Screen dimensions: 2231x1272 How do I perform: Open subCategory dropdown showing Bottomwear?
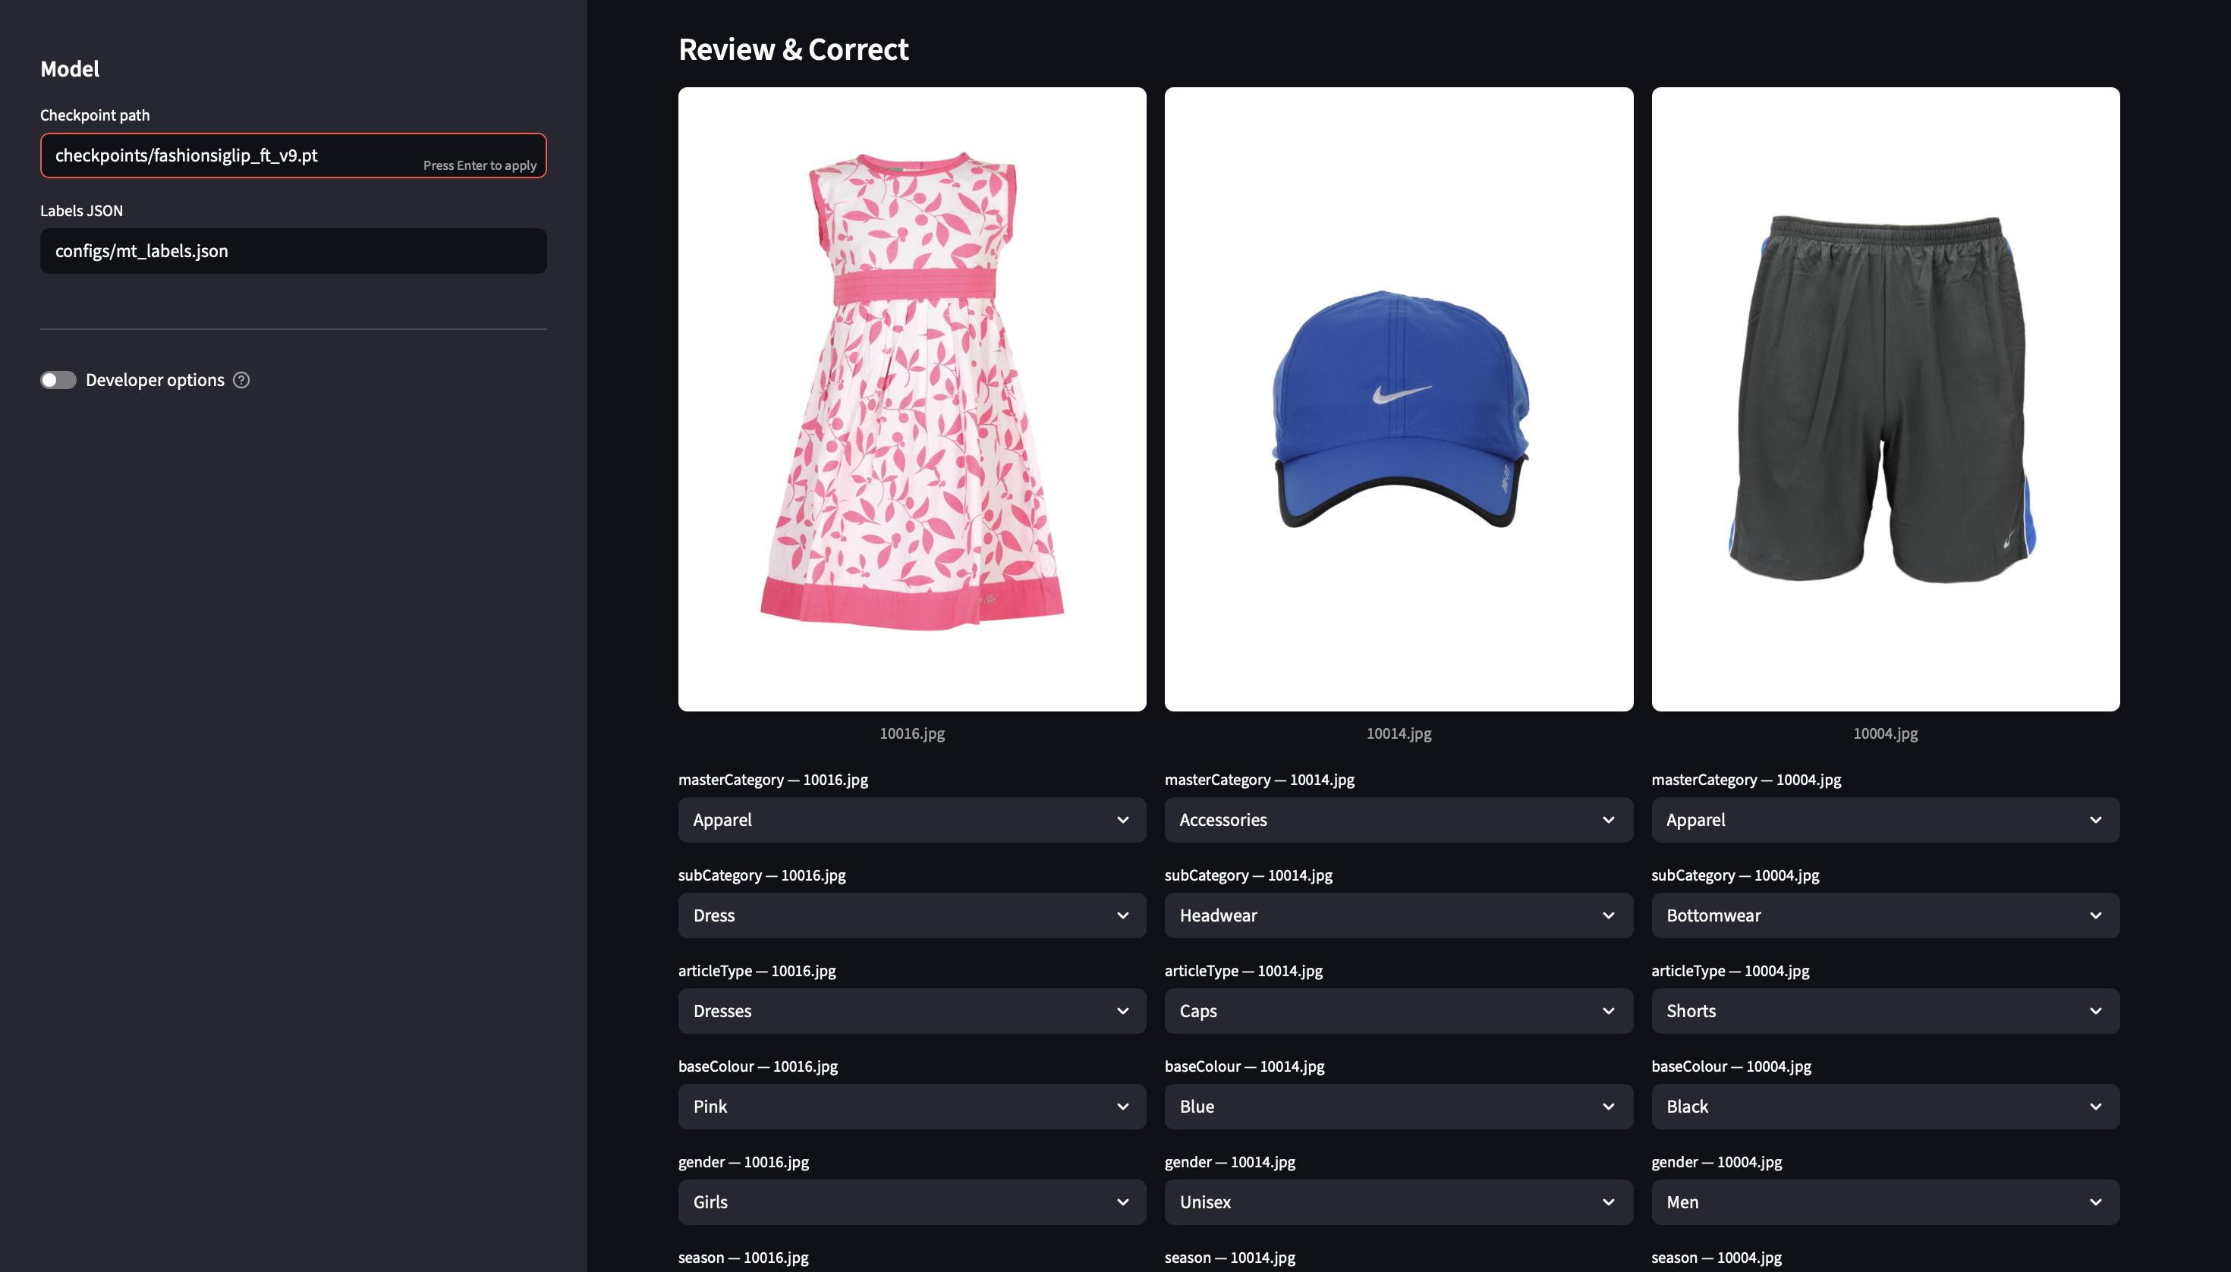(x=1885, y=916)
